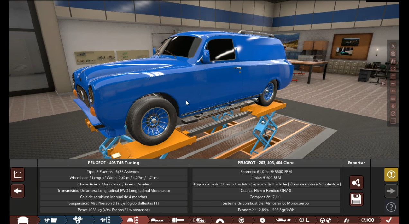
Task: Open the checkered flag testing tab
Action: point(368,220)
